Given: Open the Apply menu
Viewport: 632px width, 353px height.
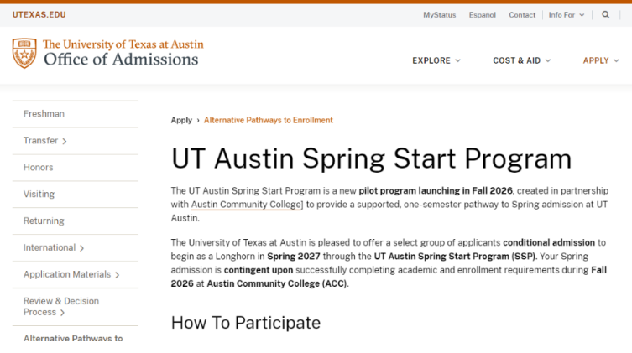Looking at the screenshot, I should point(601,60).
